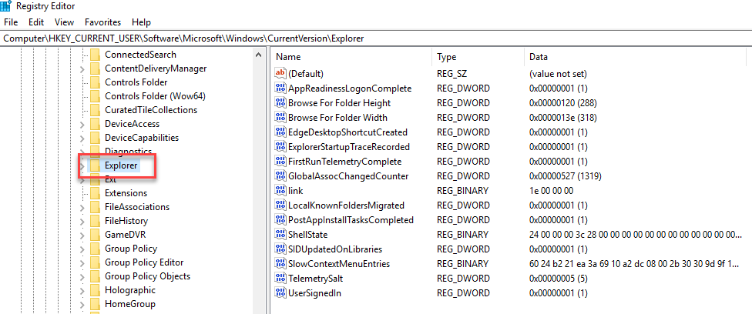
Task: Click the 0x00000120 (288) data cell
Action: click(563, 102)
